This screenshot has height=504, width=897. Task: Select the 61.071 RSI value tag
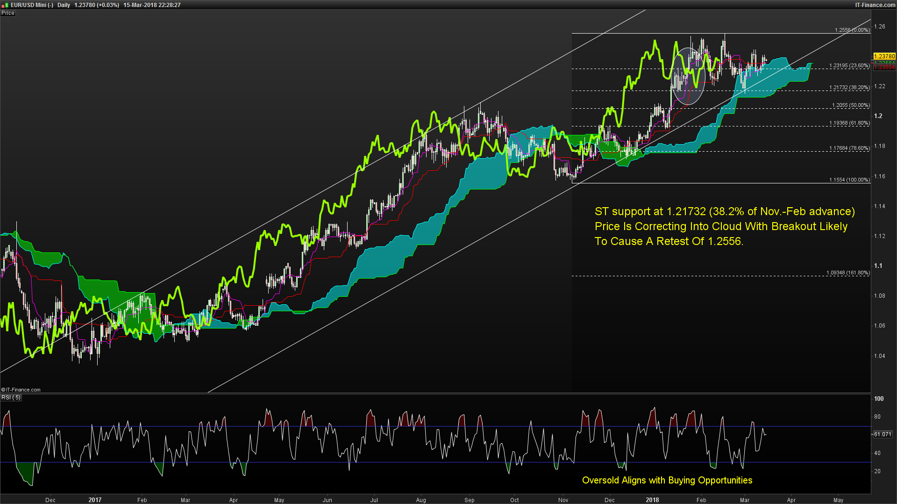tap(883, 434)
